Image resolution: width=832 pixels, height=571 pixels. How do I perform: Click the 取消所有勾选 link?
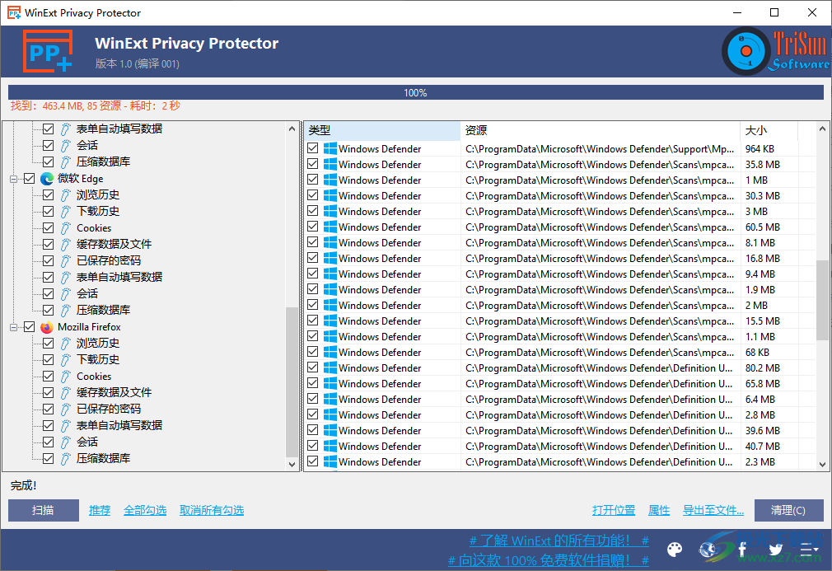point(212,511)
